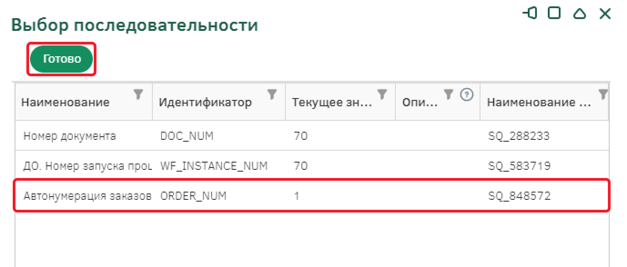627x267 pixels.
Task: Show help tooltip question mark icon
Action: pyautogui.click(x=467, y=94)
